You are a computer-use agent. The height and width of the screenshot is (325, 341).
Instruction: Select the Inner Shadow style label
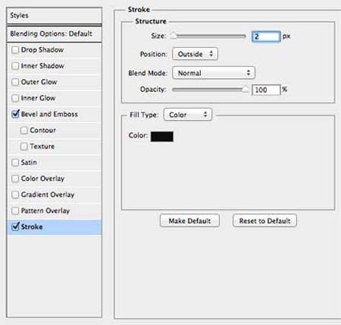[42, 66]
